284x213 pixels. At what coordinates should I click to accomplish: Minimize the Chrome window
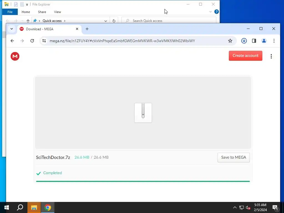coord(248,29)
